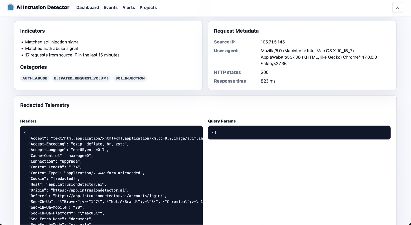
Task: Open the Events nav item
Action: [111, 7]
